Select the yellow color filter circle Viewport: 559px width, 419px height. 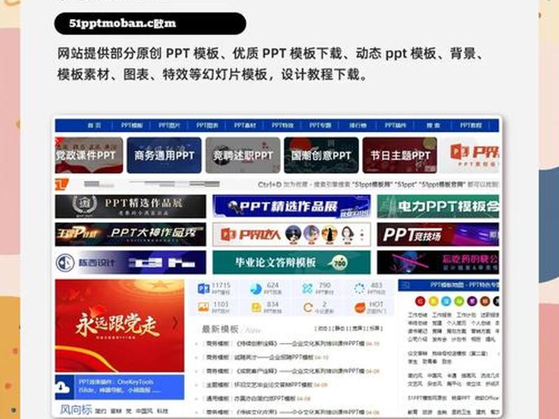433,302
